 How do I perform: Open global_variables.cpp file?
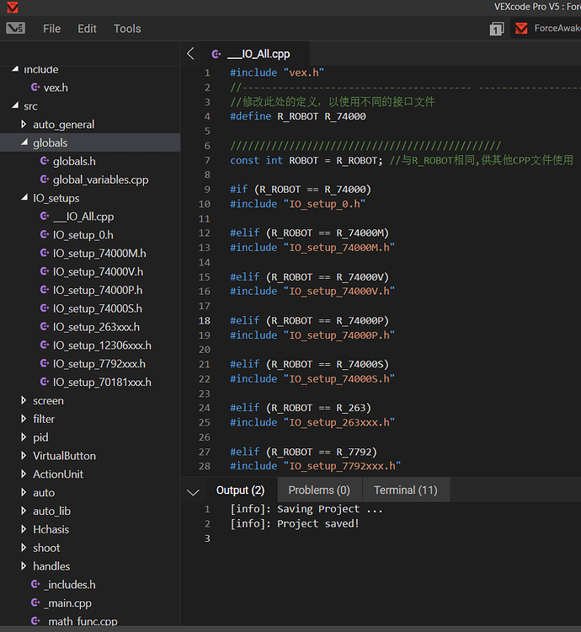[x=101, y=179]
